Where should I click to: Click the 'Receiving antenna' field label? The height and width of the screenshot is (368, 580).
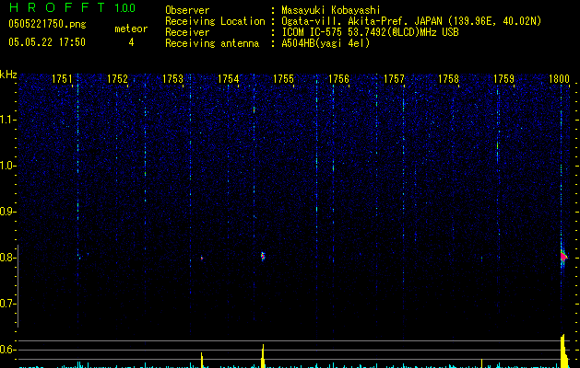[212, 43]
